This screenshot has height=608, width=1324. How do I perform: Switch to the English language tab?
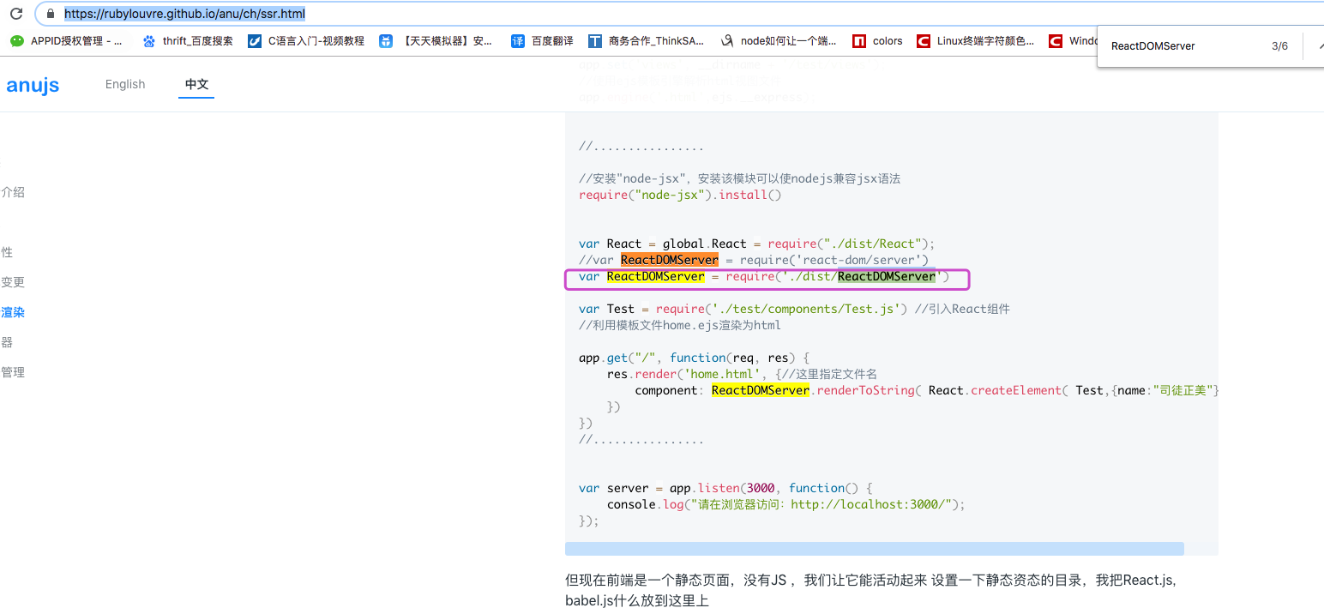(x=125, y=84)
